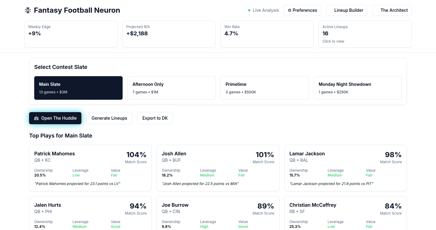Click the 4.7% Win Rate value
The image size is (436, 230).
coord(231,34)
